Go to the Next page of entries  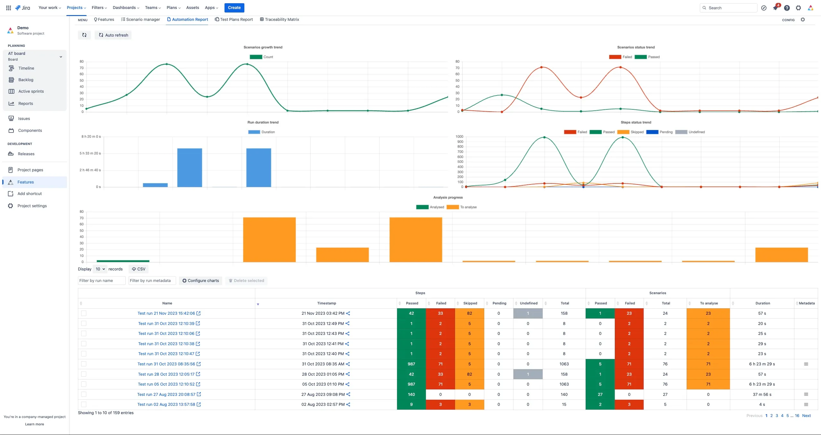point(806,416)
